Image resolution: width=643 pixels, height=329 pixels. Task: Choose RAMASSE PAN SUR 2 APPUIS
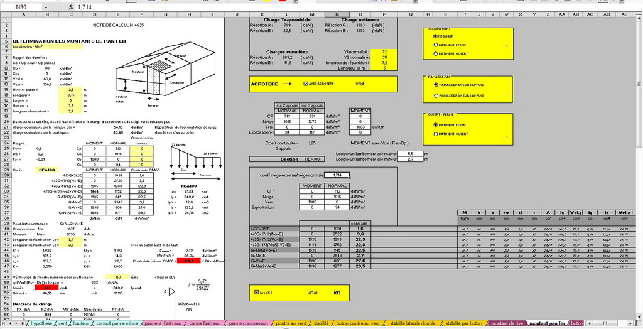[x=436, y=85]
